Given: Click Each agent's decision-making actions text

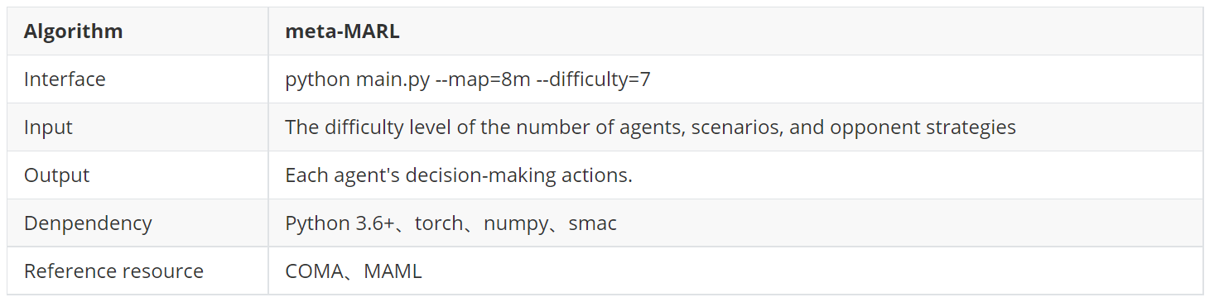Looking at the screenshot, I should coord(459,175).
